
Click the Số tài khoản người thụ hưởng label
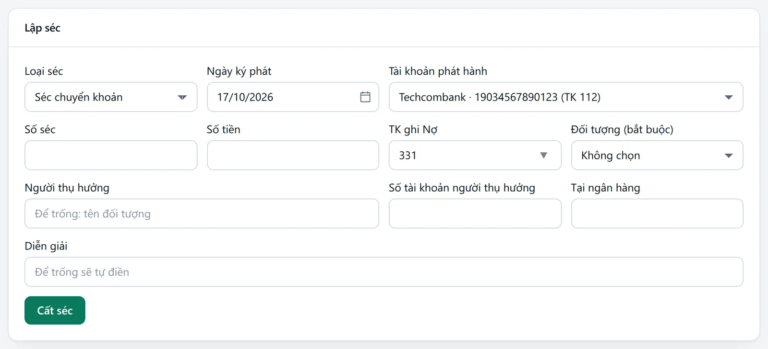[x=462, y=188]
